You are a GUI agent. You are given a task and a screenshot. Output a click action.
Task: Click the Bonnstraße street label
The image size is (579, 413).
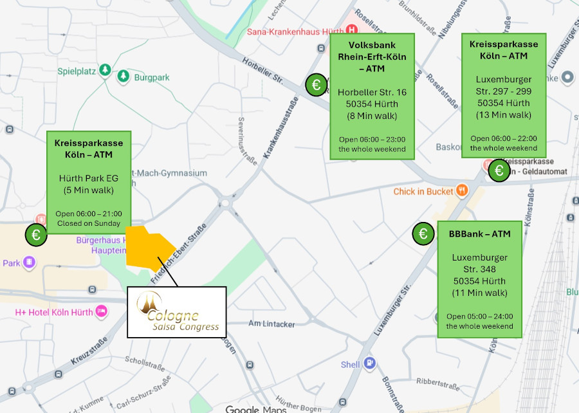(x=393, y=394)
